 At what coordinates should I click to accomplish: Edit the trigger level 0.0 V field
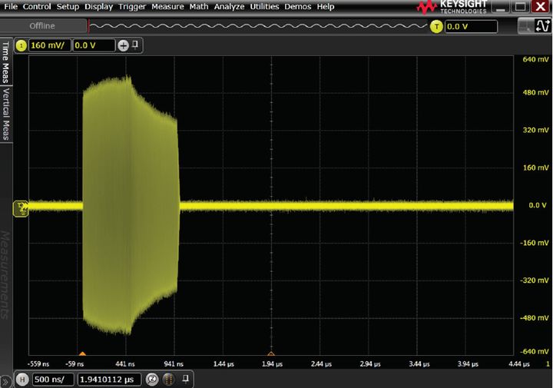pos(471,26)
